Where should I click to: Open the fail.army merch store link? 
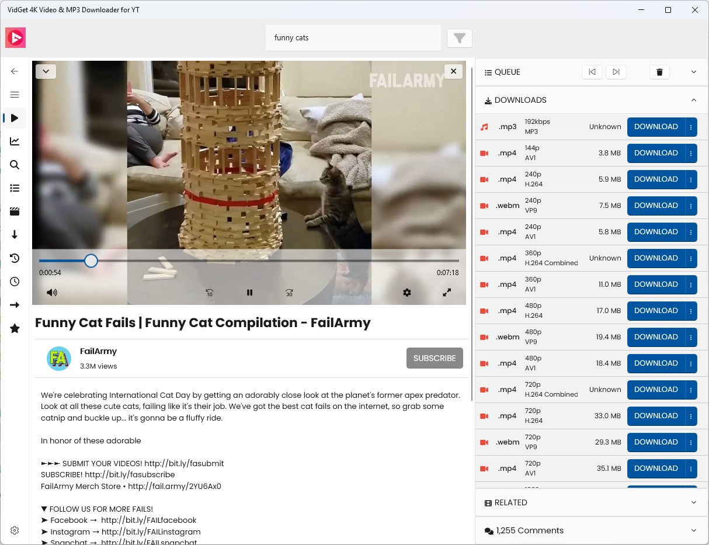[x=175, y=486]
